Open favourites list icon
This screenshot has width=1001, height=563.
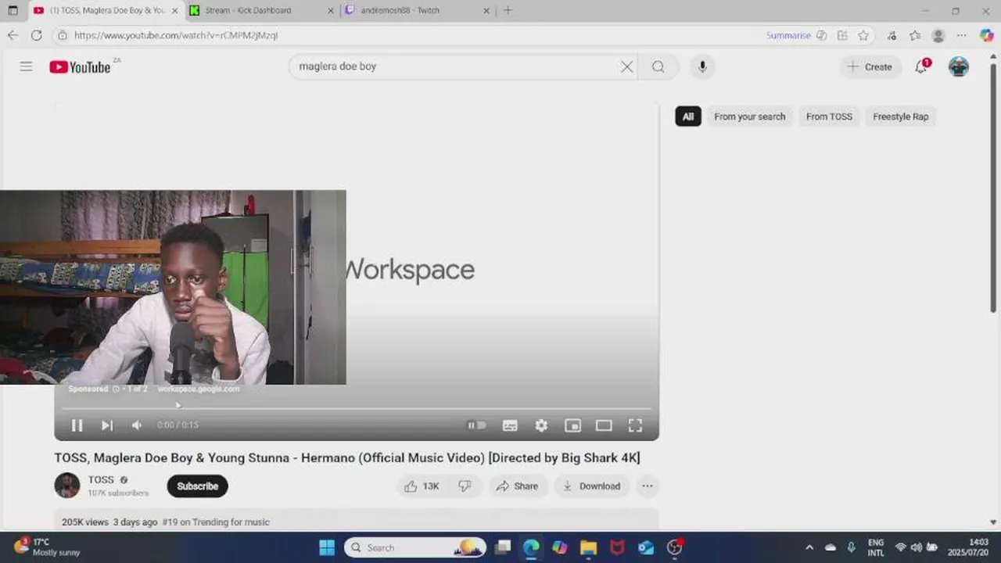tap(915, 35)
